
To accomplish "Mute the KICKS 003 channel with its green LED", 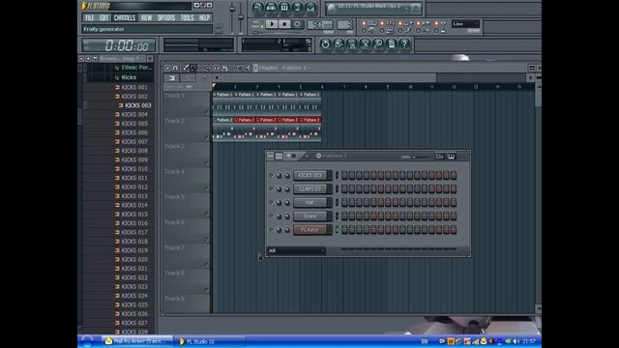I will [x=271, y=175].
